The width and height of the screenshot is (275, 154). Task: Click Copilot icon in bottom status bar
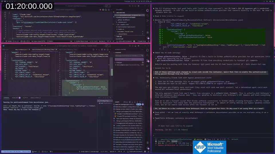click(x=145, y=151)
